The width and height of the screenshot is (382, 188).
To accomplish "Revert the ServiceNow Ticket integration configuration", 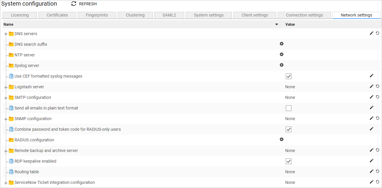I will pyautogui.click(x=378, y=182).
